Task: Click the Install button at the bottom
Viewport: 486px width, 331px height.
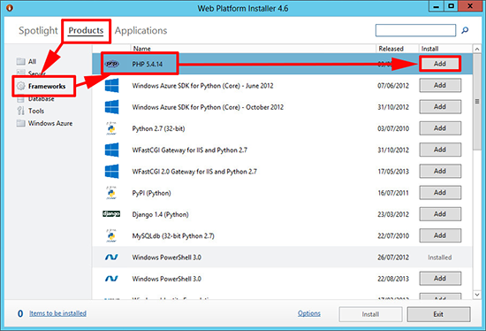Action: pos(371,314)
